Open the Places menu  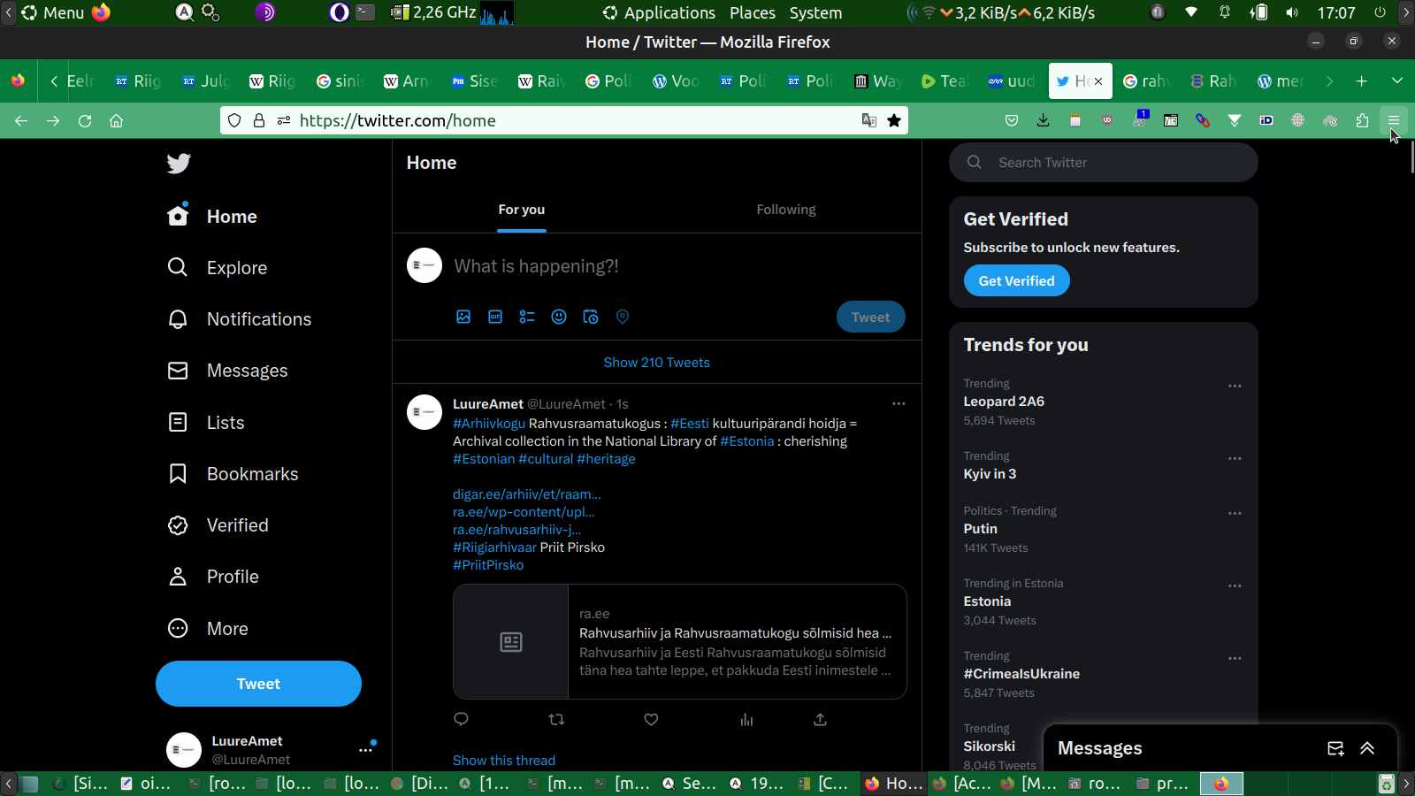pos(753,12)
